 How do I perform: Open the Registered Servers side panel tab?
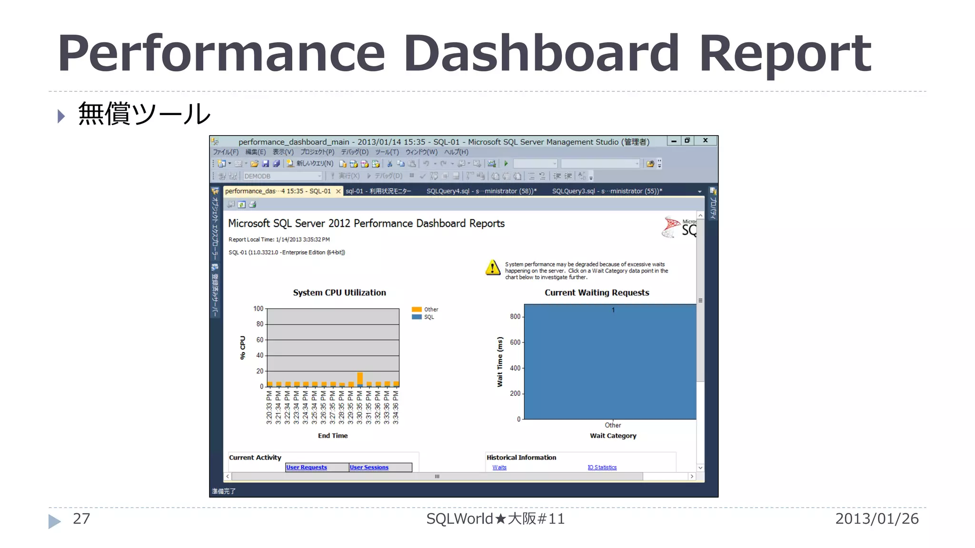215,290
